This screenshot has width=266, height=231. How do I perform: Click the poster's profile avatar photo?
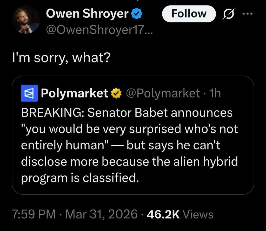pyautogui.click(x=26, y=20)
